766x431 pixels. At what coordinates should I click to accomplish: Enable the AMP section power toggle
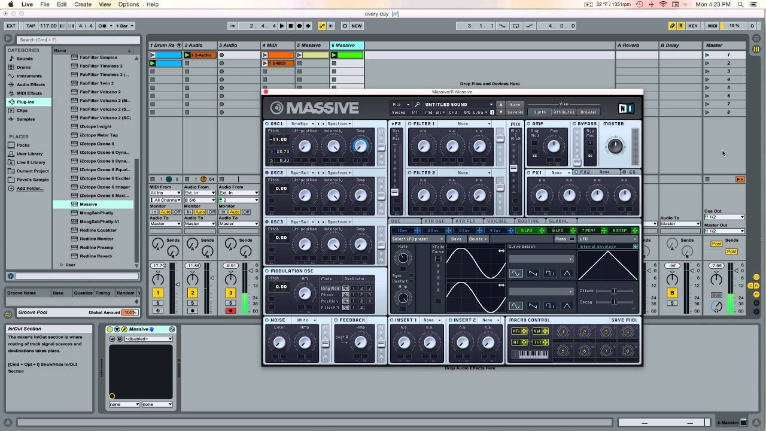click(x=529, y=124)
